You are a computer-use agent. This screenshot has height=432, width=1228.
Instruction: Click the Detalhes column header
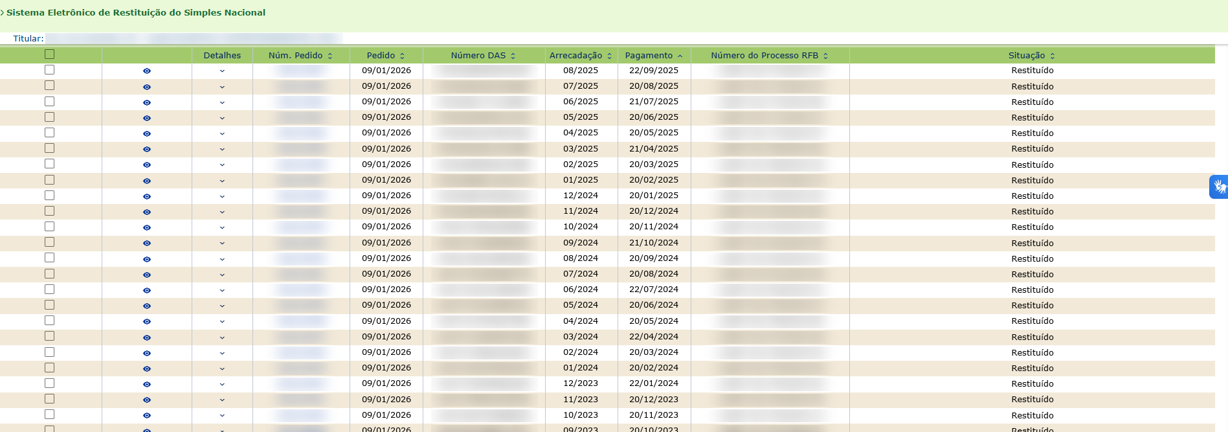(222, 56)
